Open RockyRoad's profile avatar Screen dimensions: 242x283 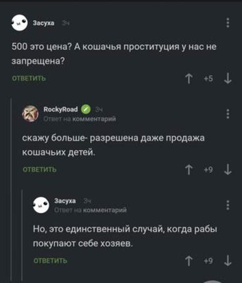pyautogui.click(x=30, y=114)
